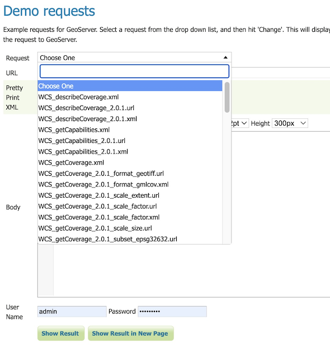The width and height of the screenshot is (330, 345).
Task: Select the 'Choose One' highlighted option
Action: (x=130, y=86)
